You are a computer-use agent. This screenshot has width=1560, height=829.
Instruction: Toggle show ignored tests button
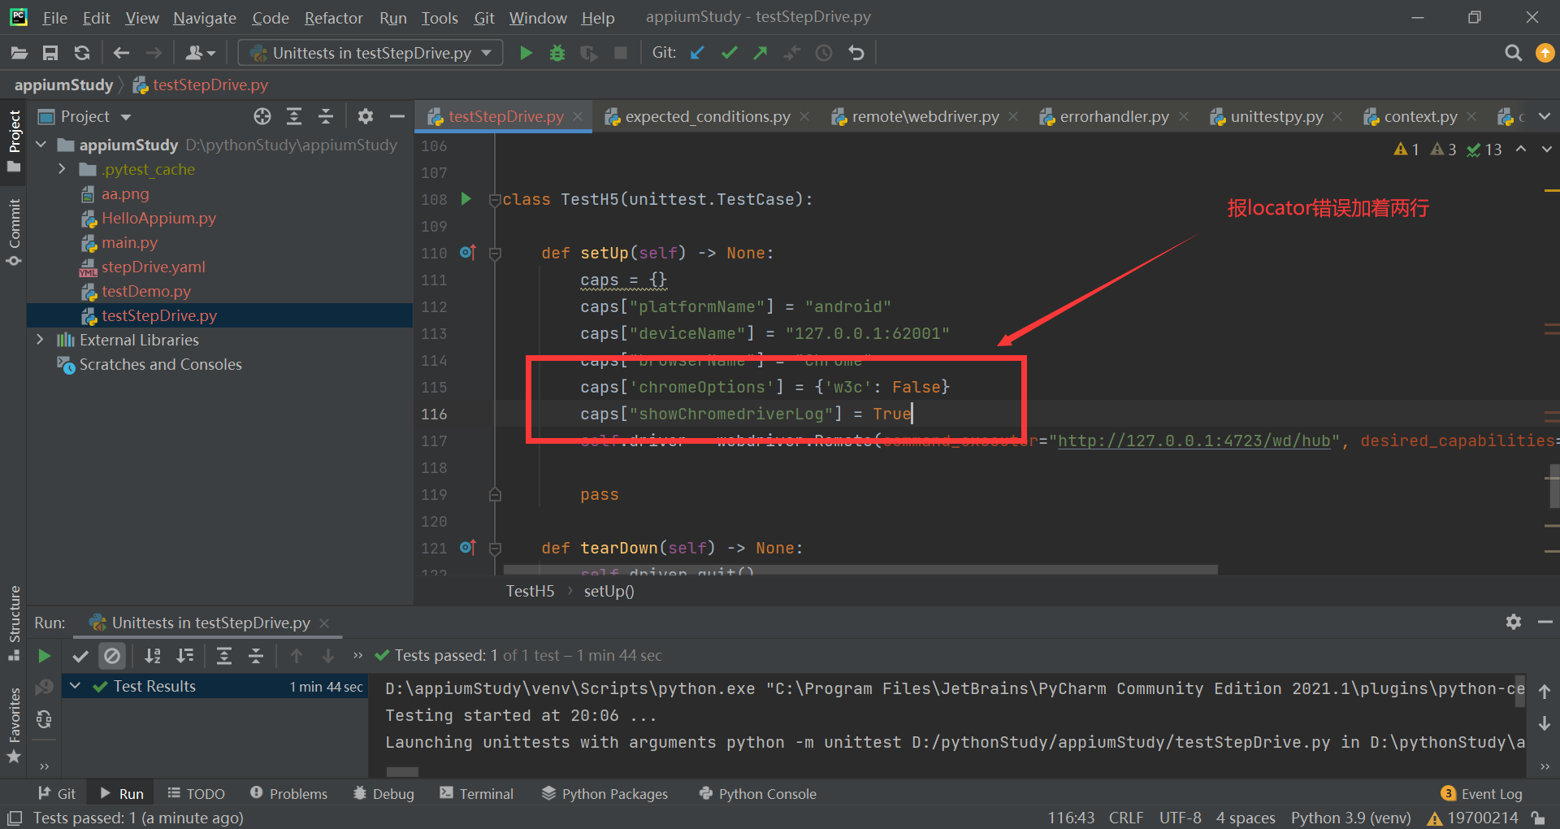(x=112, y=656)
